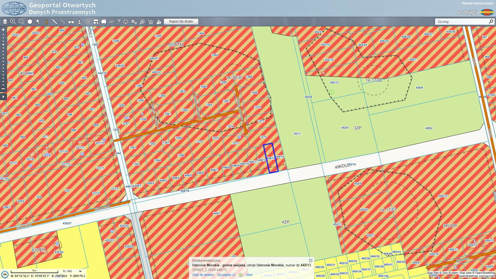Viewport: 496px width, 279px height.
Task: Click the Raport dla działki button
Action: coord(181,21)
